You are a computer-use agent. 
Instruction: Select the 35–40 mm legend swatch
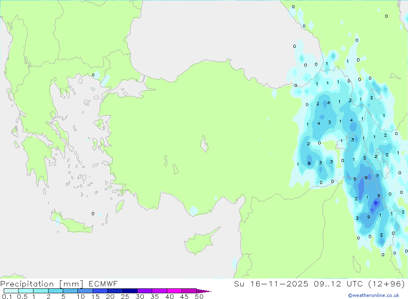pyautogui.click(x=159, y=291)
